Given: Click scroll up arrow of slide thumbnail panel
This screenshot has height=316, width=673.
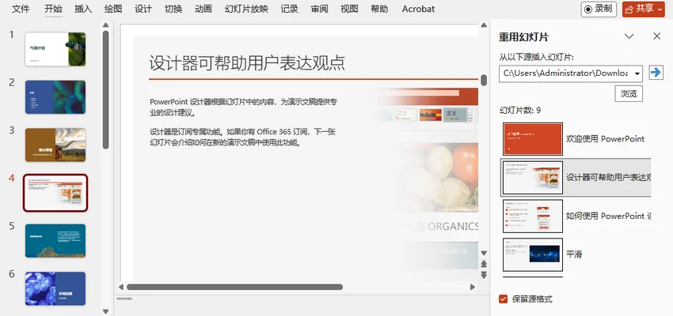Looking at the screenshot, I should tap(105, 25).
